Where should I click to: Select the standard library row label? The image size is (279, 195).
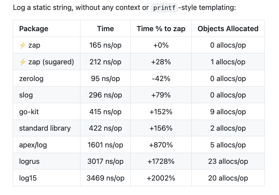(x=45, y=128)
